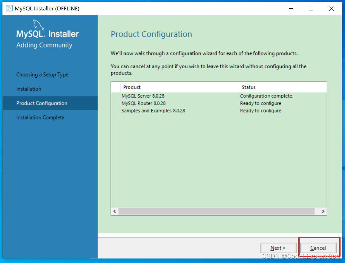Click the Product Configuration heading
This screenshot has width=345, height=263.
pos(151,34)
